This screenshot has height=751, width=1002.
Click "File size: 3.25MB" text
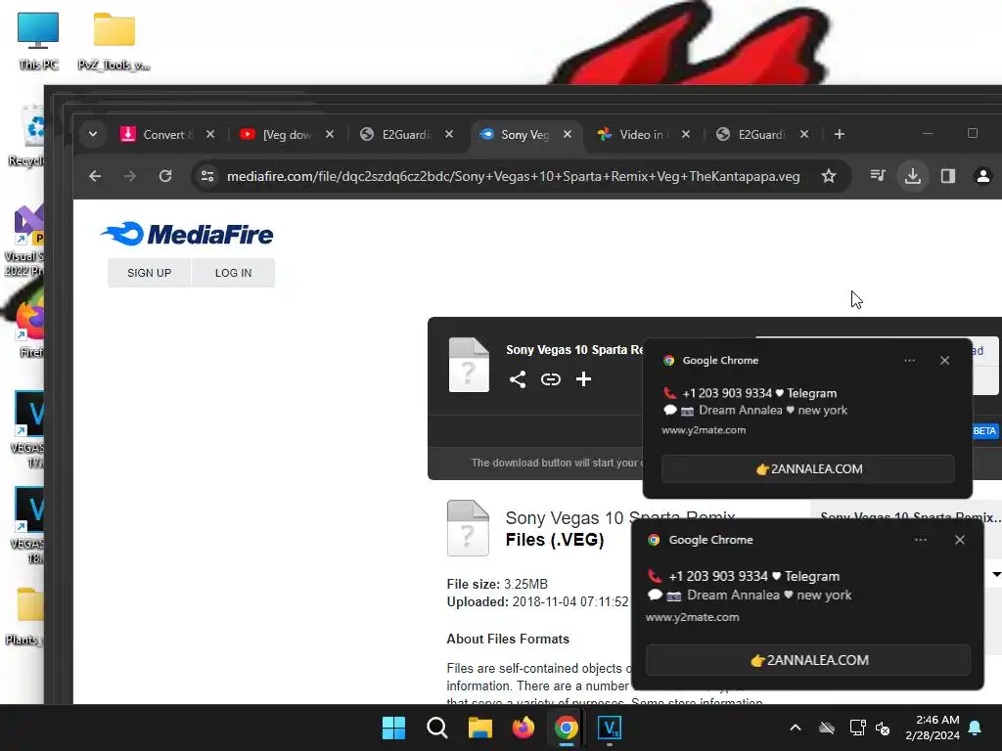[497, 584]
